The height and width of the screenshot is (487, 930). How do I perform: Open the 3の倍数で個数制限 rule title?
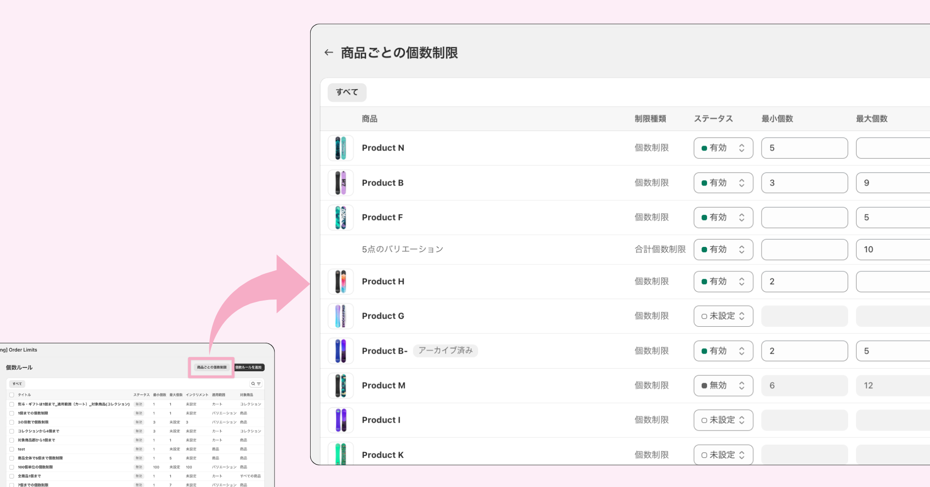(x=33, y=422)
